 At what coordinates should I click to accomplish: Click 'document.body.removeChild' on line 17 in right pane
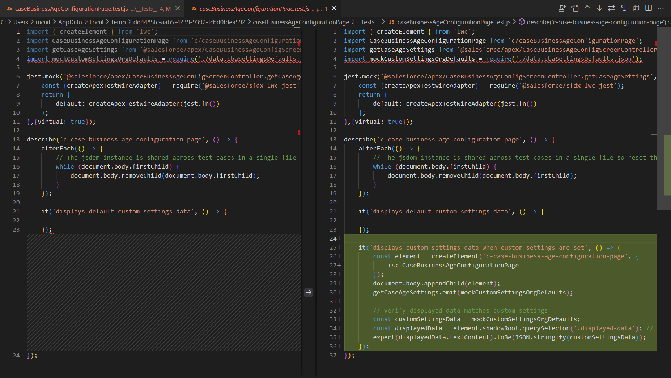click(433, 175)
